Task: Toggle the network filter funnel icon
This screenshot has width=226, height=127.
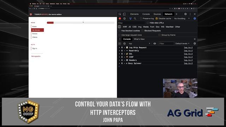Action: [x=130, y=19]
